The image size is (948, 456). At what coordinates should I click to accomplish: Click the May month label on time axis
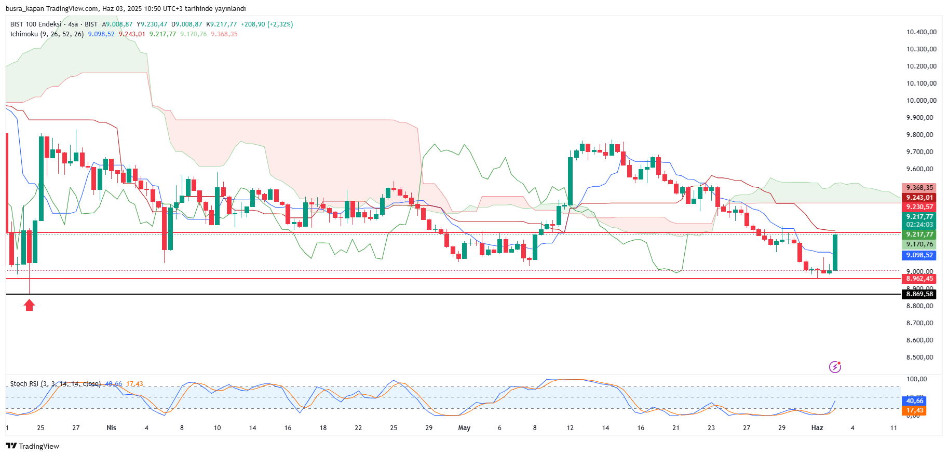coord(464,428)
